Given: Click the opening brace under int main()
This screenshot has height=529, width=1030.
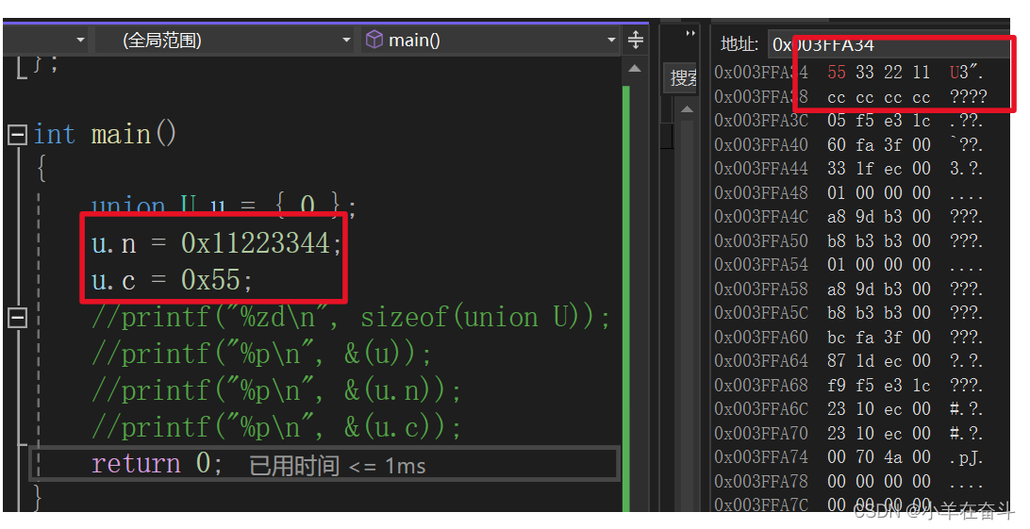Looking at the screenshot, I should (x=42, y=169).
